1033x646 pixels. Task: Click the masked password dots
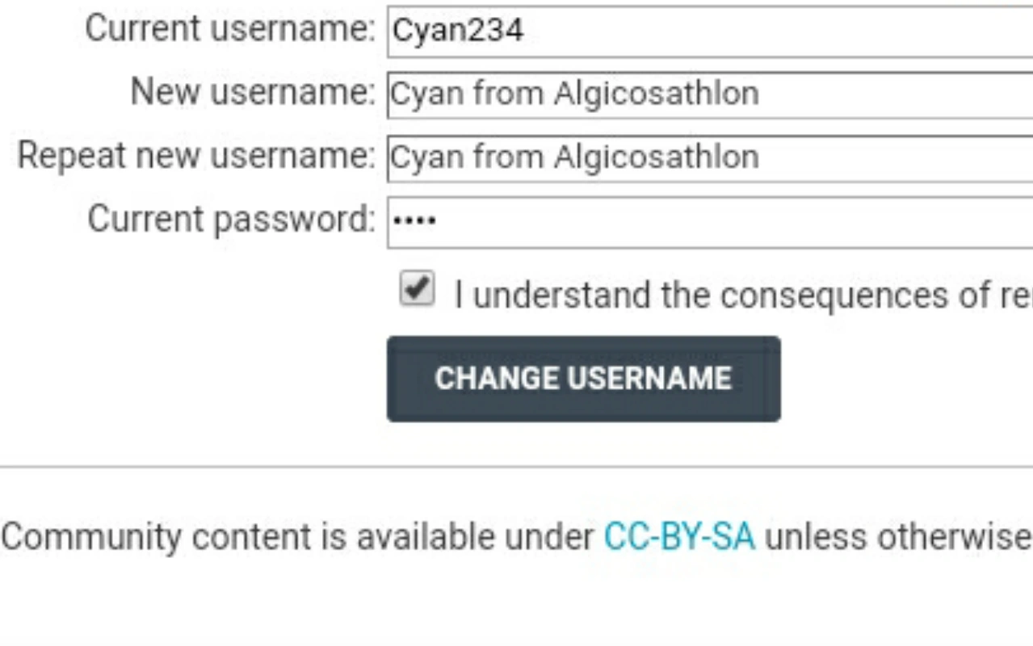click(414, 220)
